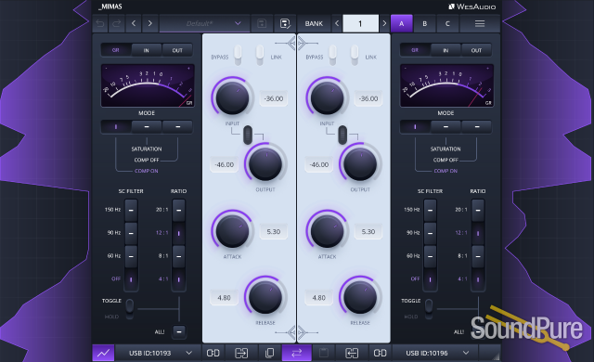Viewport: 594px width, 362px height.
Task: Switch right meter to GR
Action: [x=415, y=50]
